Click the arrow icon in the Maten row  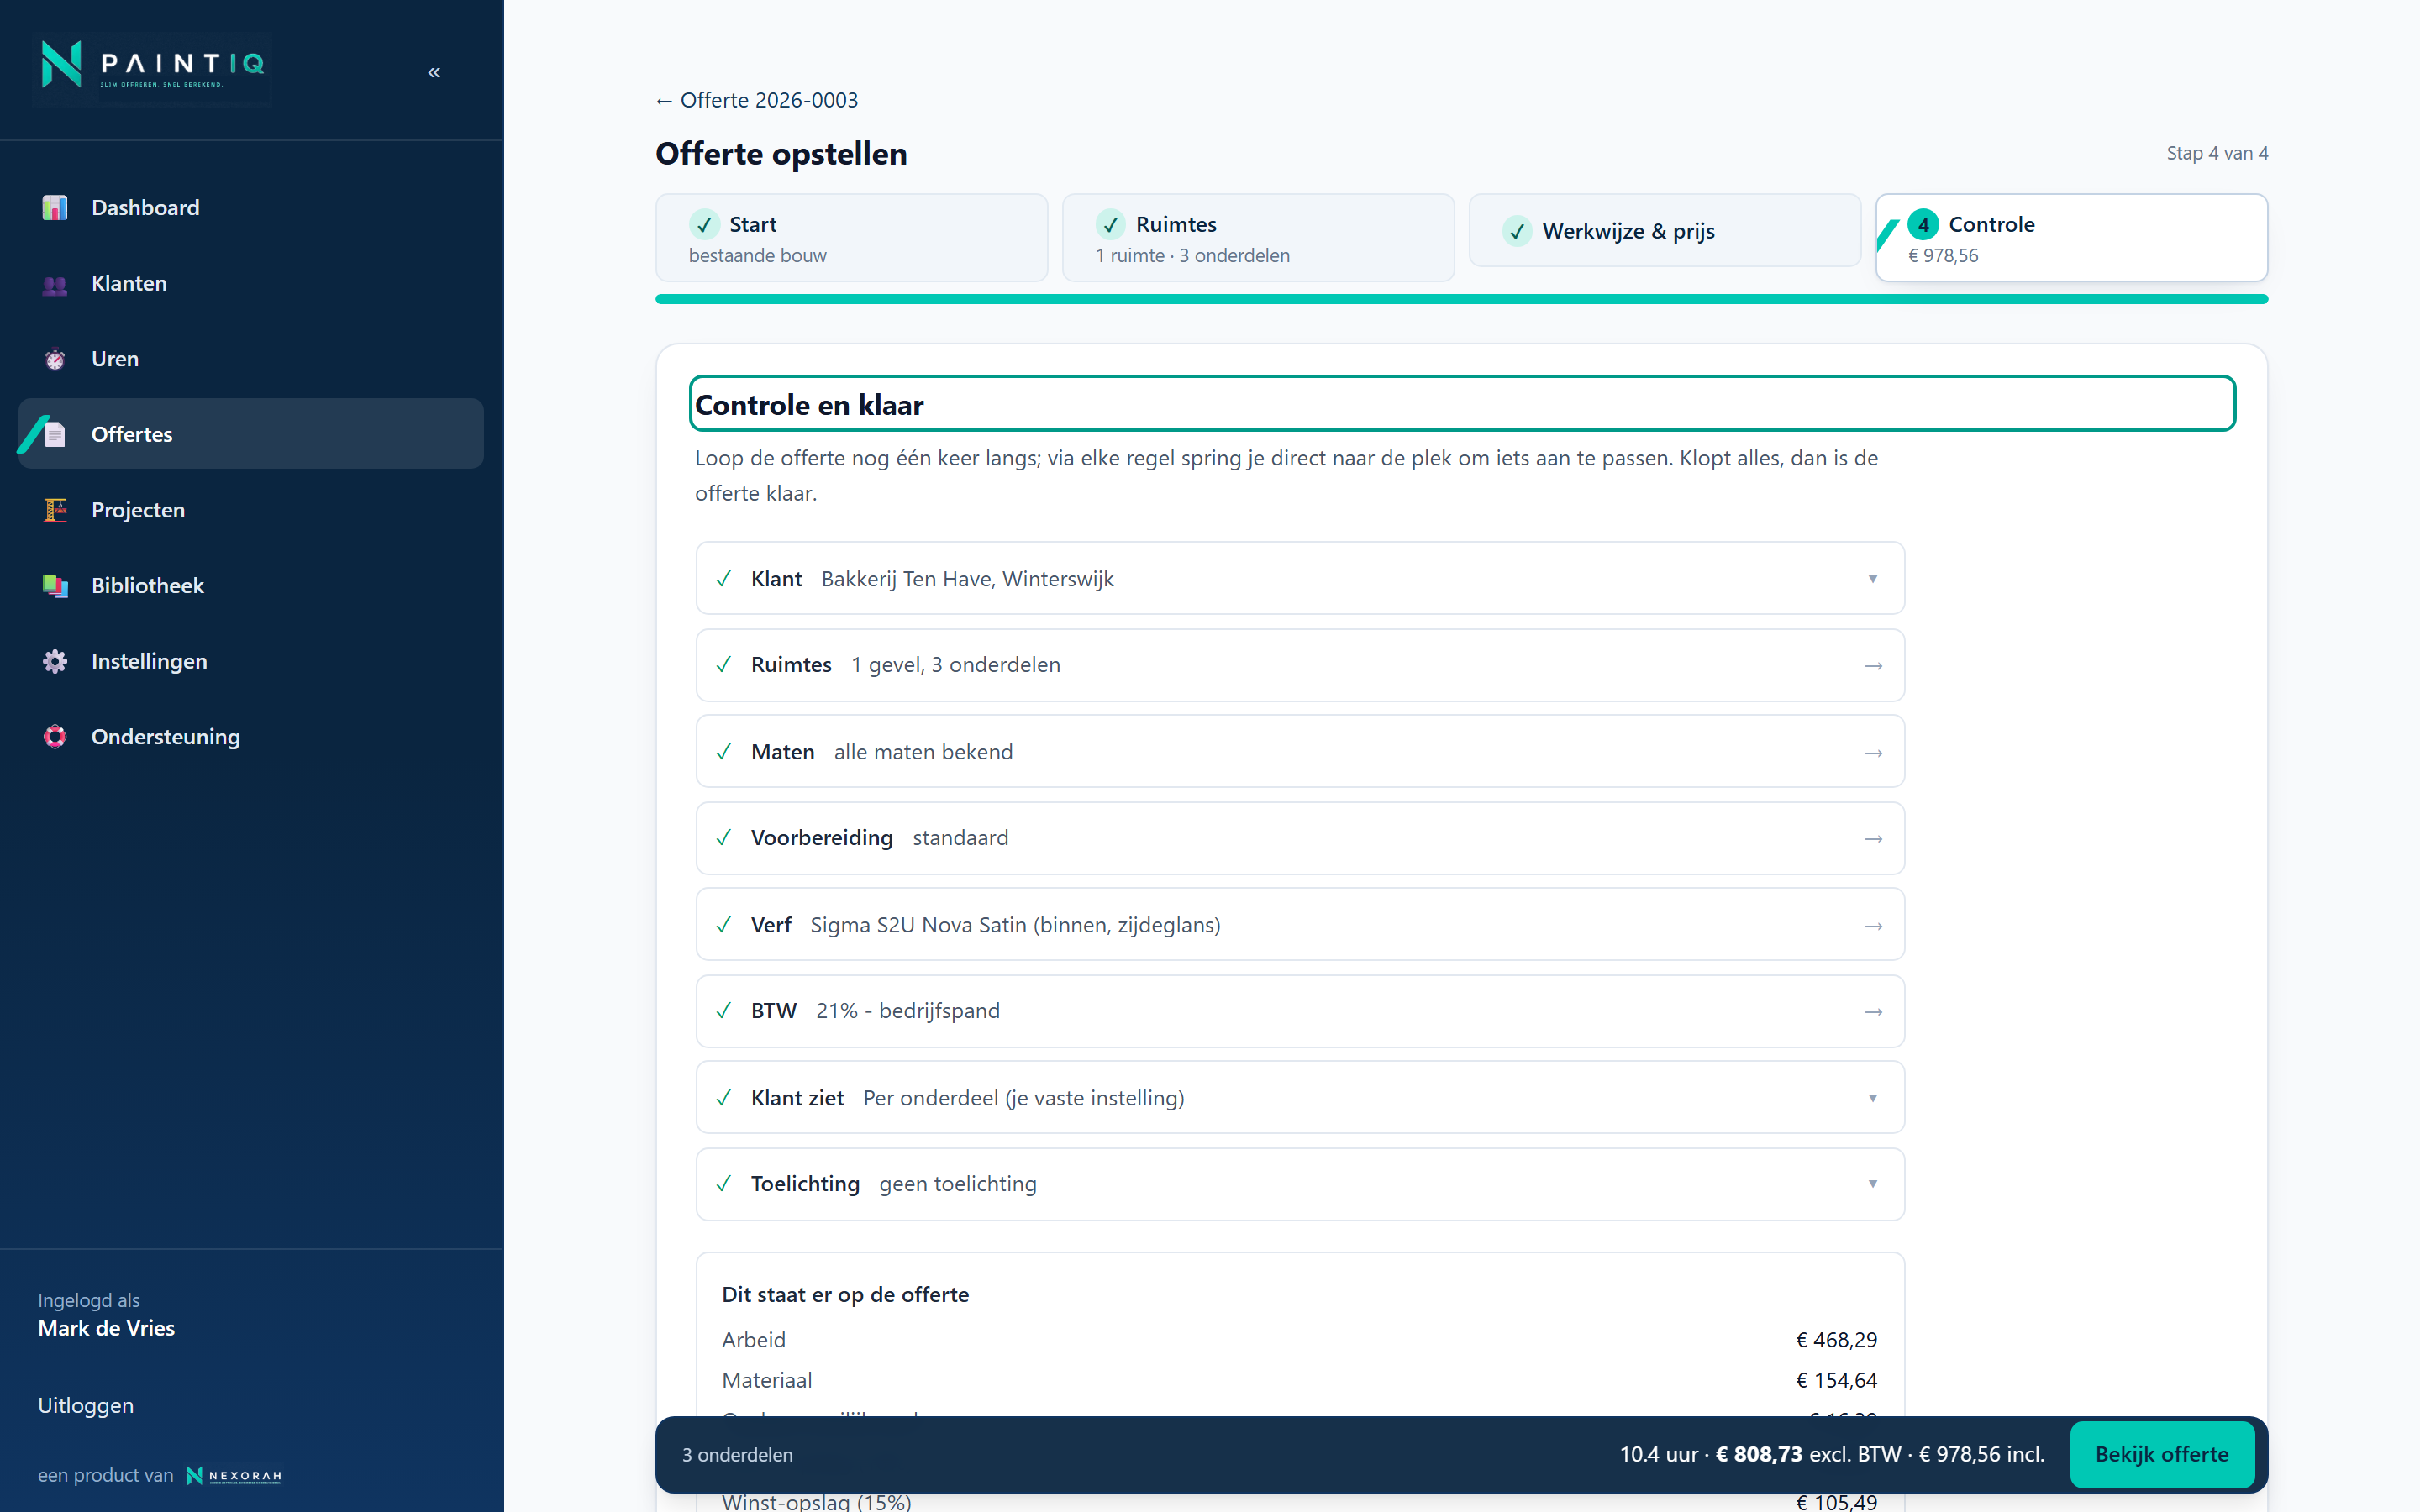[1873, 753]
